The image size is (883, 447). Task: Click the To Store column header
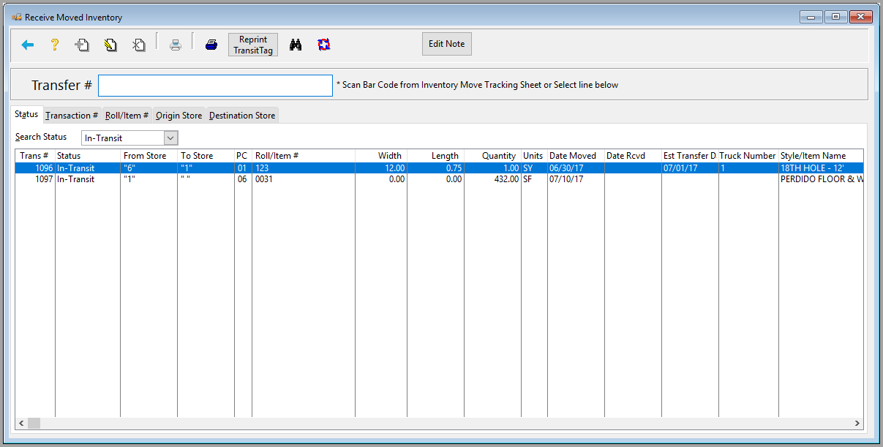206,156
